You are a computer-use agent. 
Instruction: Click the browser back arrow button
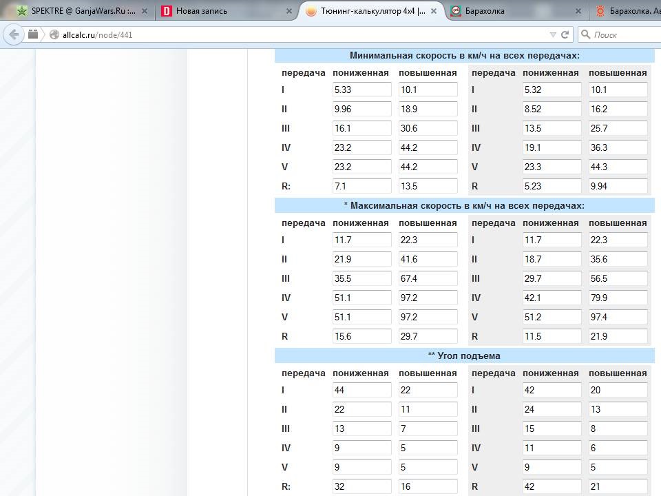[x=14, y=34]
